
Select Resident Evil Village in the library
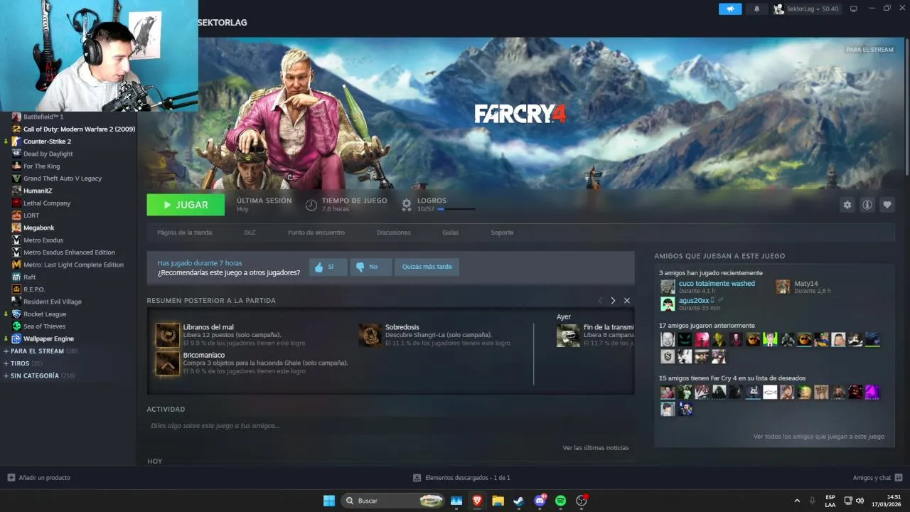(53, 302)
